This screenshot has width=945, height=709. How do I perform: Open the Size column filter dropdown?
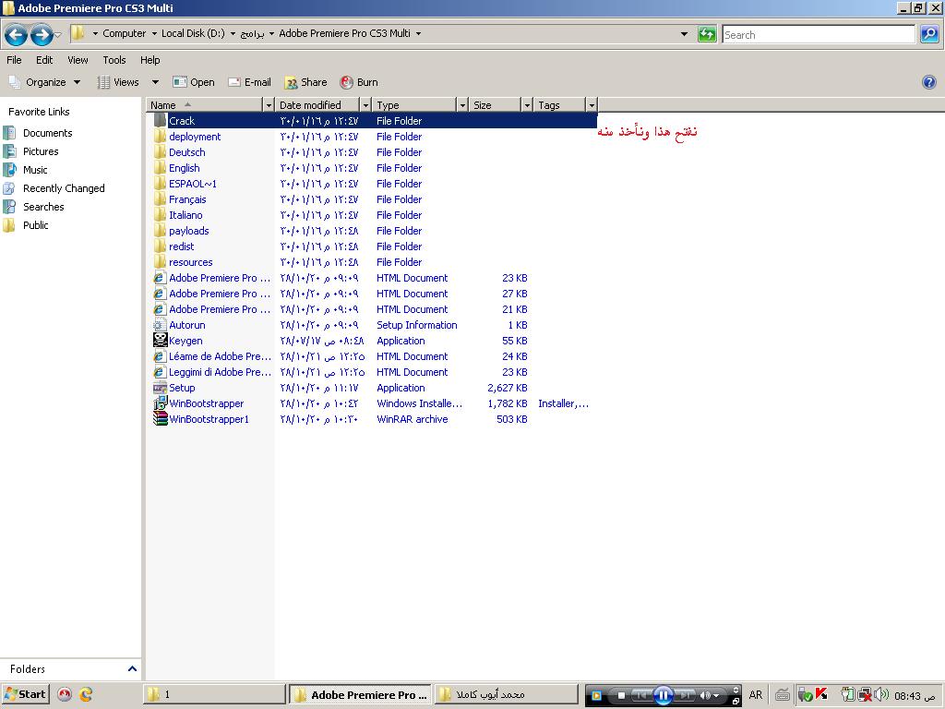pos(527,105)
